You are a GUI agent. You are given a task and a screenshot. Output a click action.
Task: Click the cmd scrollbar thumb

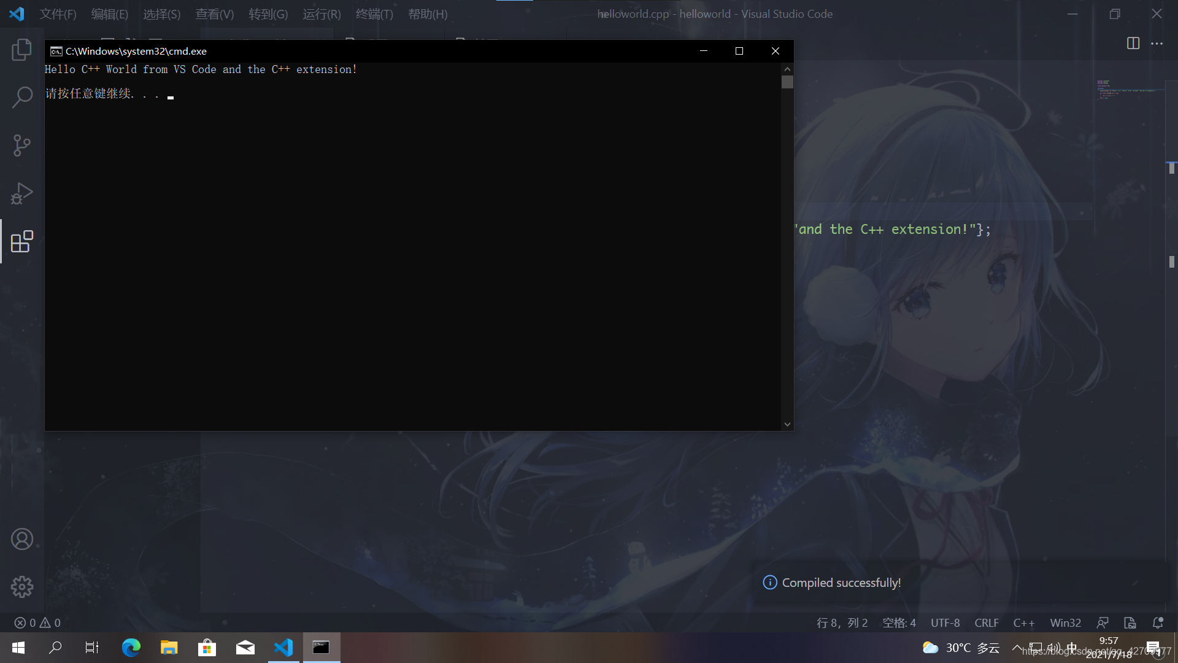pyautogui.click(x=787, y=82)
